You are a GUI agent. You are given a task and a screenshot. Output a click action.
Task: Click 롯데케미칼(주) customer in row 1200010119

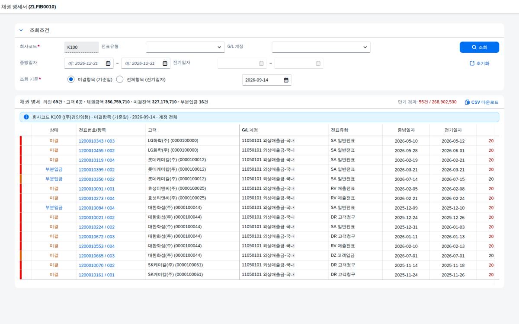(177, 160)
